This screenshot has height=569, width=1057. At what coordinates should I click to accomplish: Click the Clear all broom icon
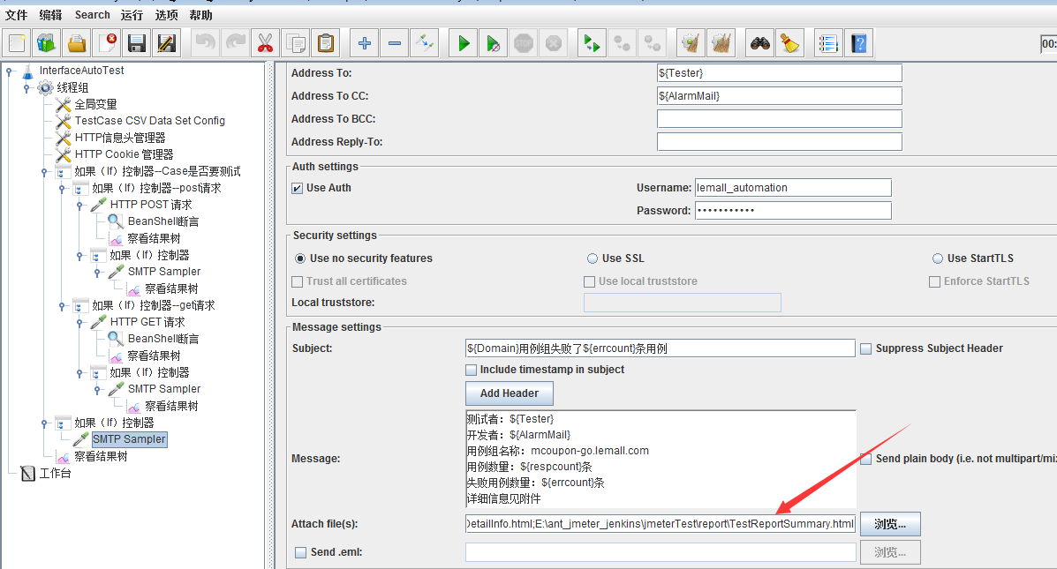(789, 42)
